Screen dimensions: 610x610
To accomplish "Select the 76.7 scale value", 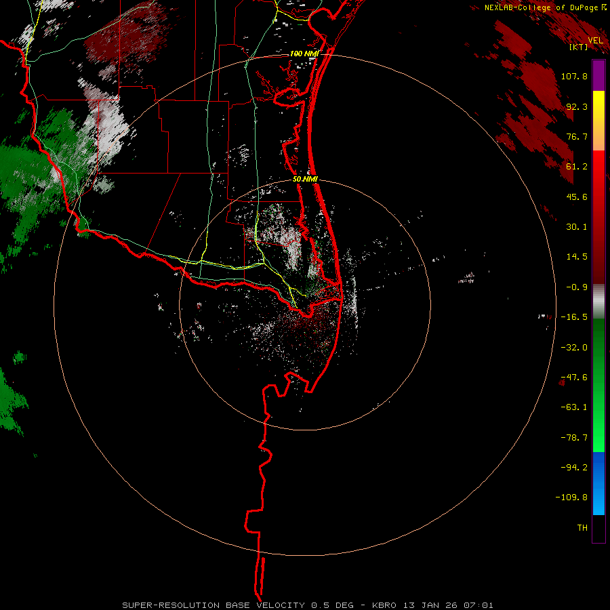I will point(577,136).
